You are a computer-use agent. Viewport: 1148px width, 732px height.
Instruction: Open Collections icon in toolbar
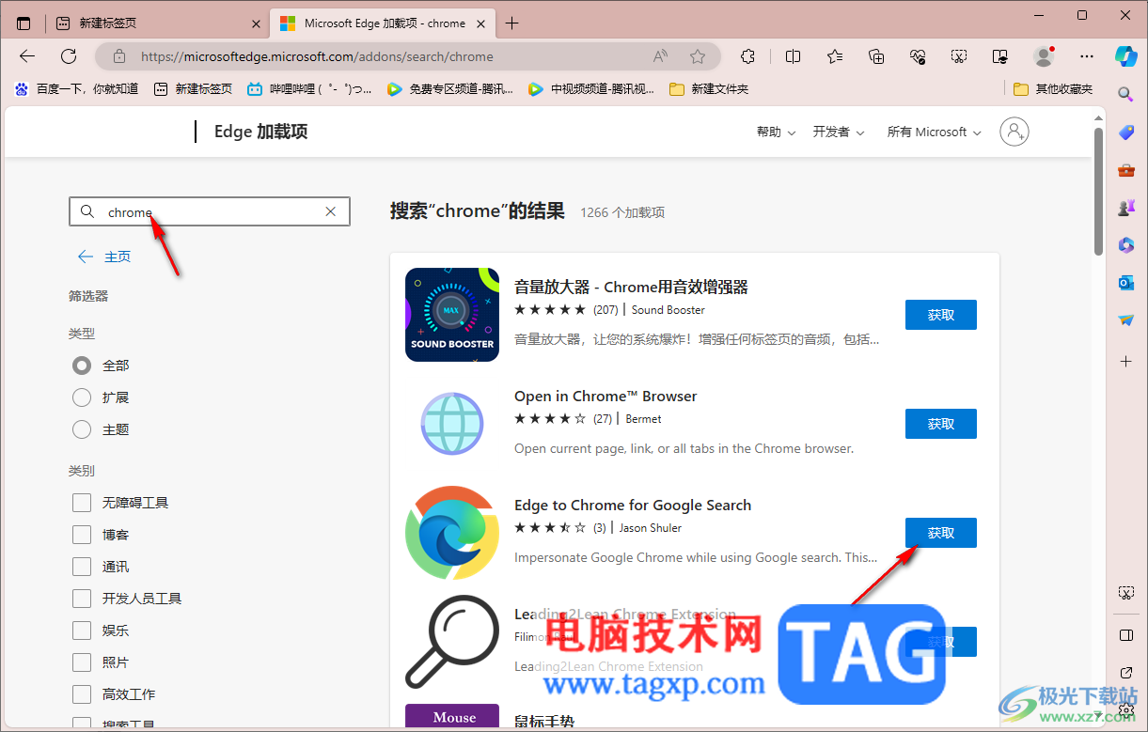click(x=876, y=56)
